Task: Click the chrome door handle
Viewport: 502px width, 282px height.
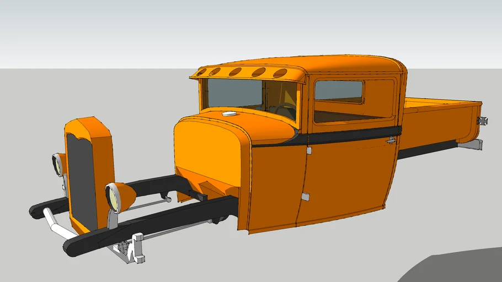Action: [391, 141]
